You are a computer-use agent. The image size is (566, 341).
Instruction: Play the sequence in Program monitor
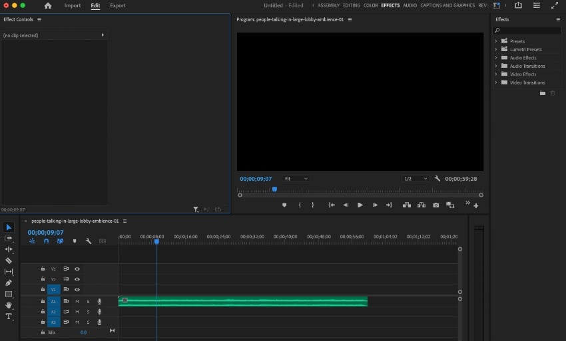pos(360,205)
